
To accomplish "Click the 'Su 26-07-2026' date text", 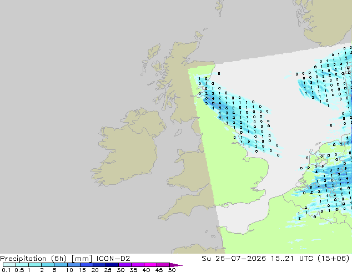I will 234,258.
